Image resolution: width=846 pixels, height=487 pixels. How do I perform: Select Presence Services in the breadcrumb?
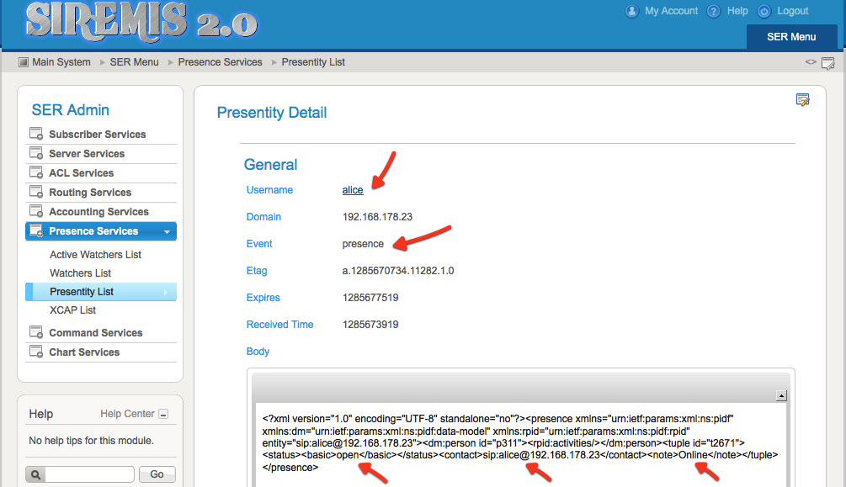point(220,61)
